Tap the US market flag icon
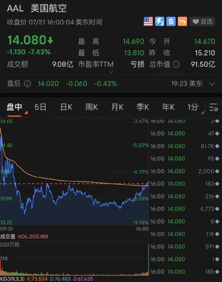 tap(148, 21)
